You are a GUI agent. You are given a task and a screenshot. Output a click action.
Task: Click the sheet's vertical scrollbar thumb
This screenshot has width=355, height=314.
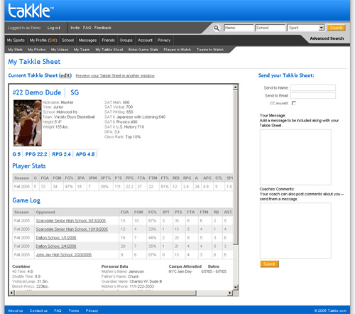point(236,167)
